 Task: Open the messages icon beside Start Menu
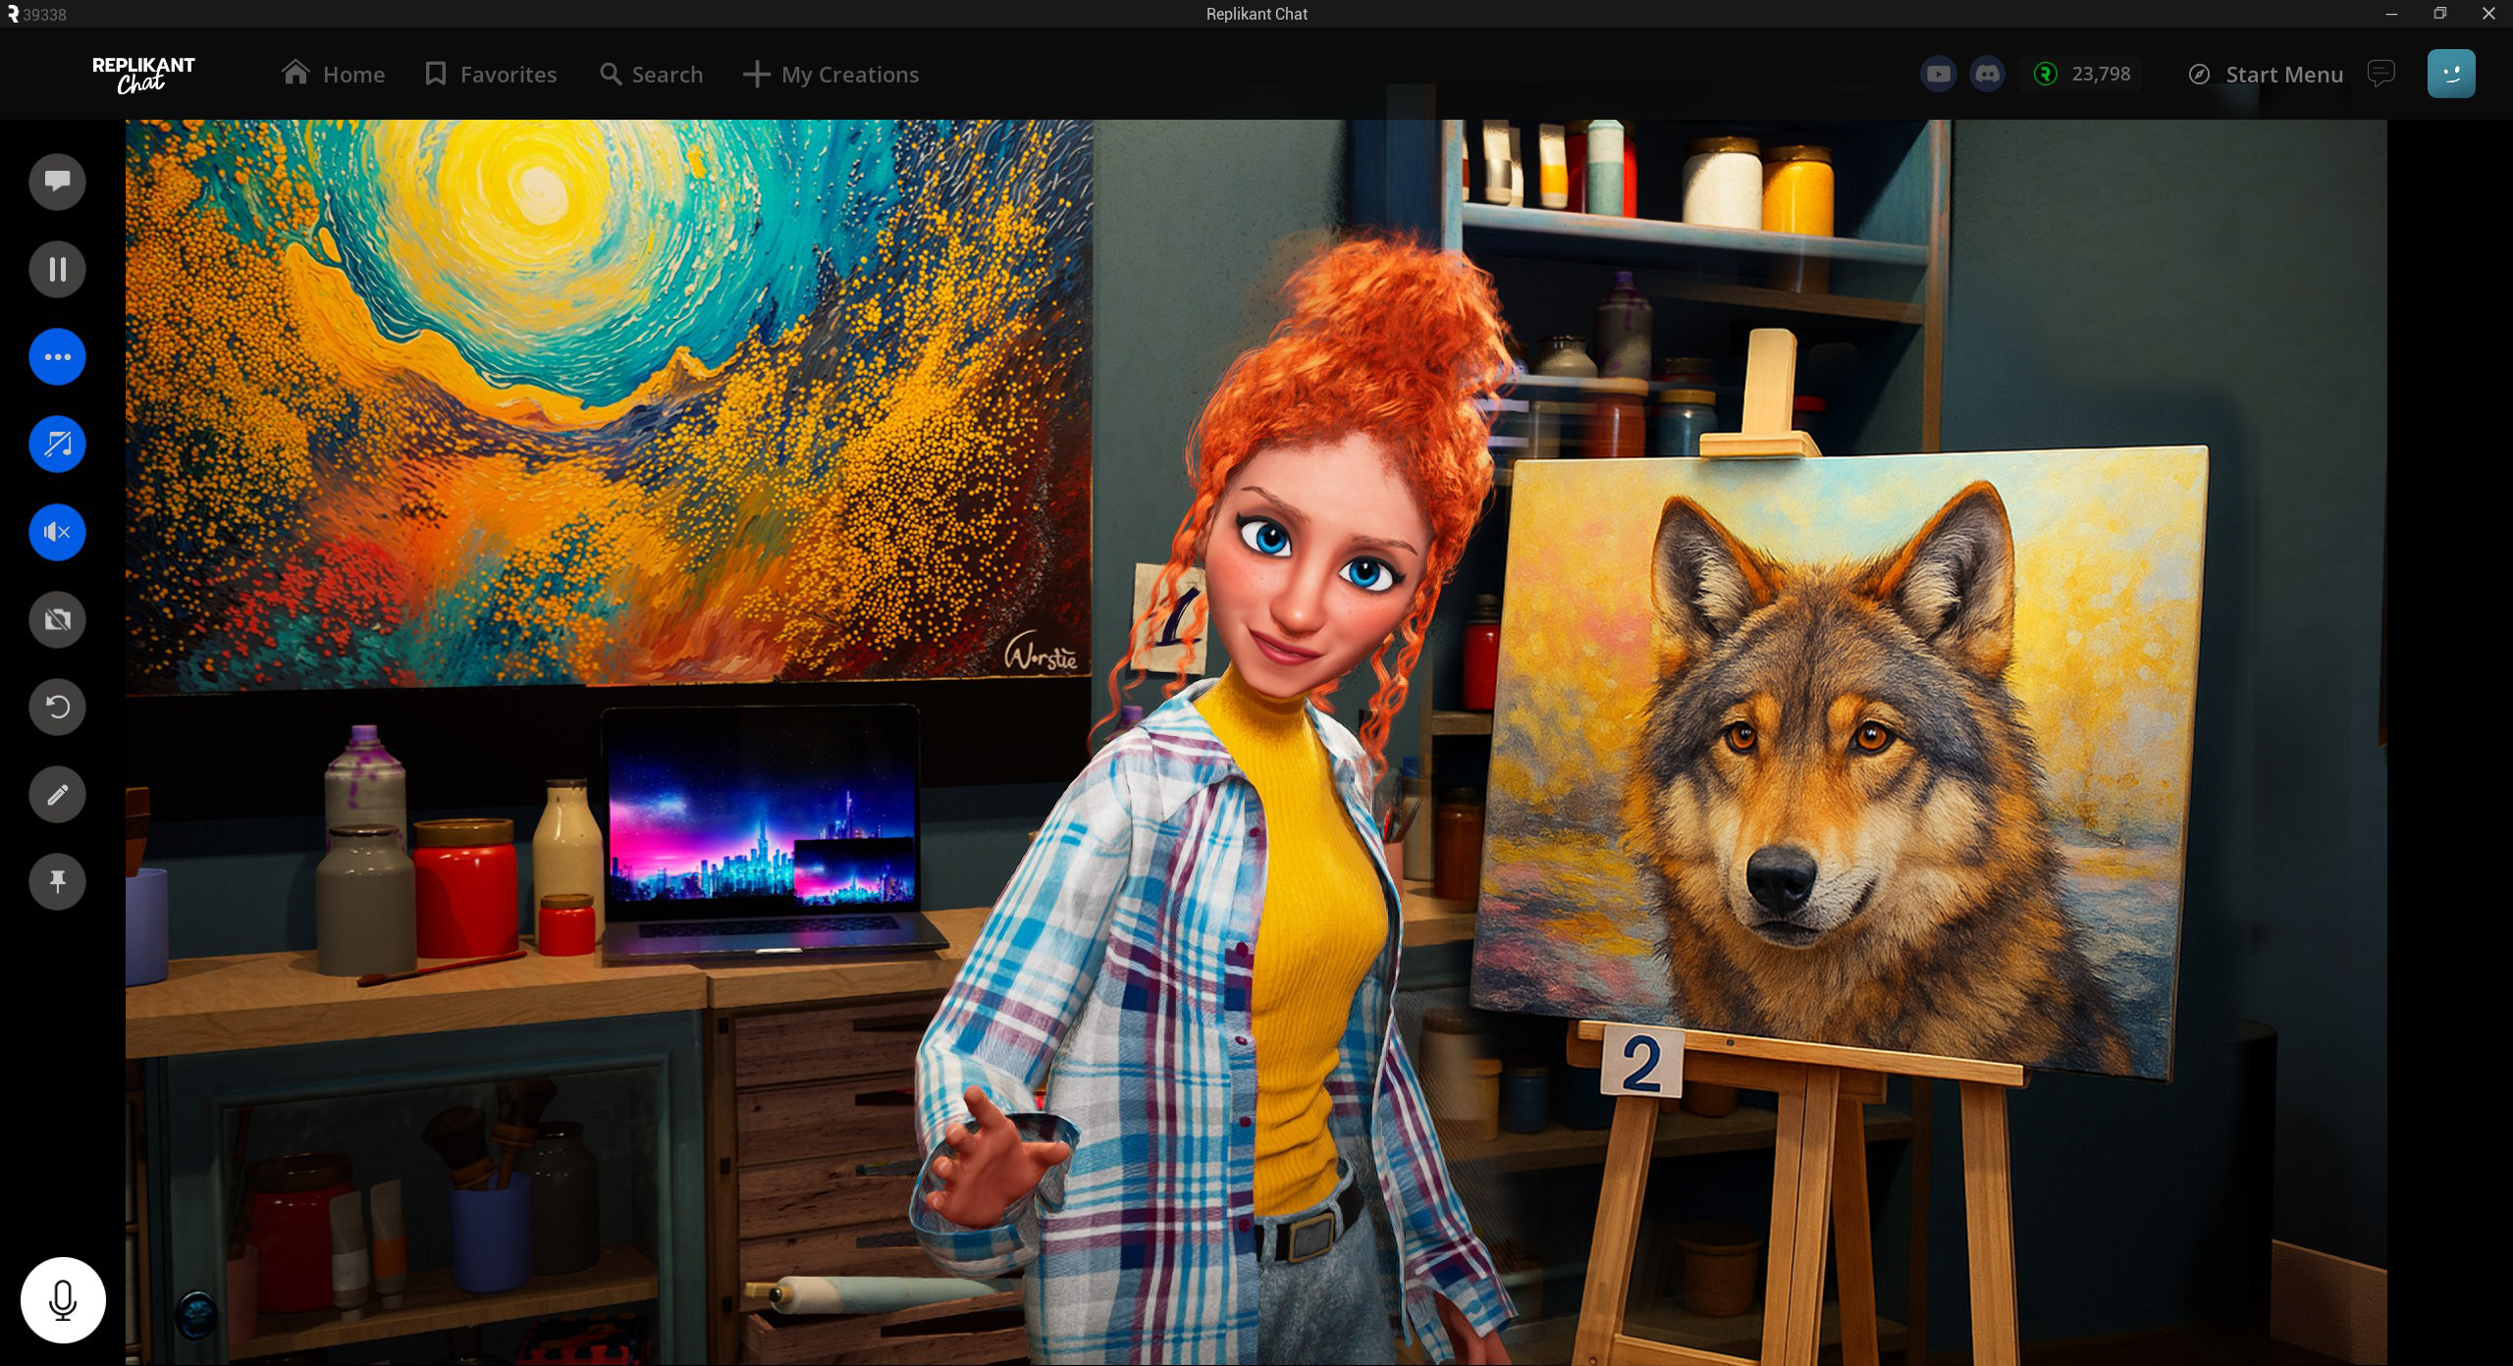(2380, 74)
